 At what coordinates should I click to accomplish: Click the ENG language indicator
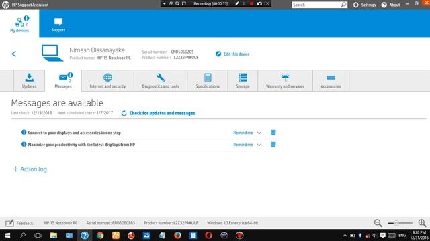(402, 235)
